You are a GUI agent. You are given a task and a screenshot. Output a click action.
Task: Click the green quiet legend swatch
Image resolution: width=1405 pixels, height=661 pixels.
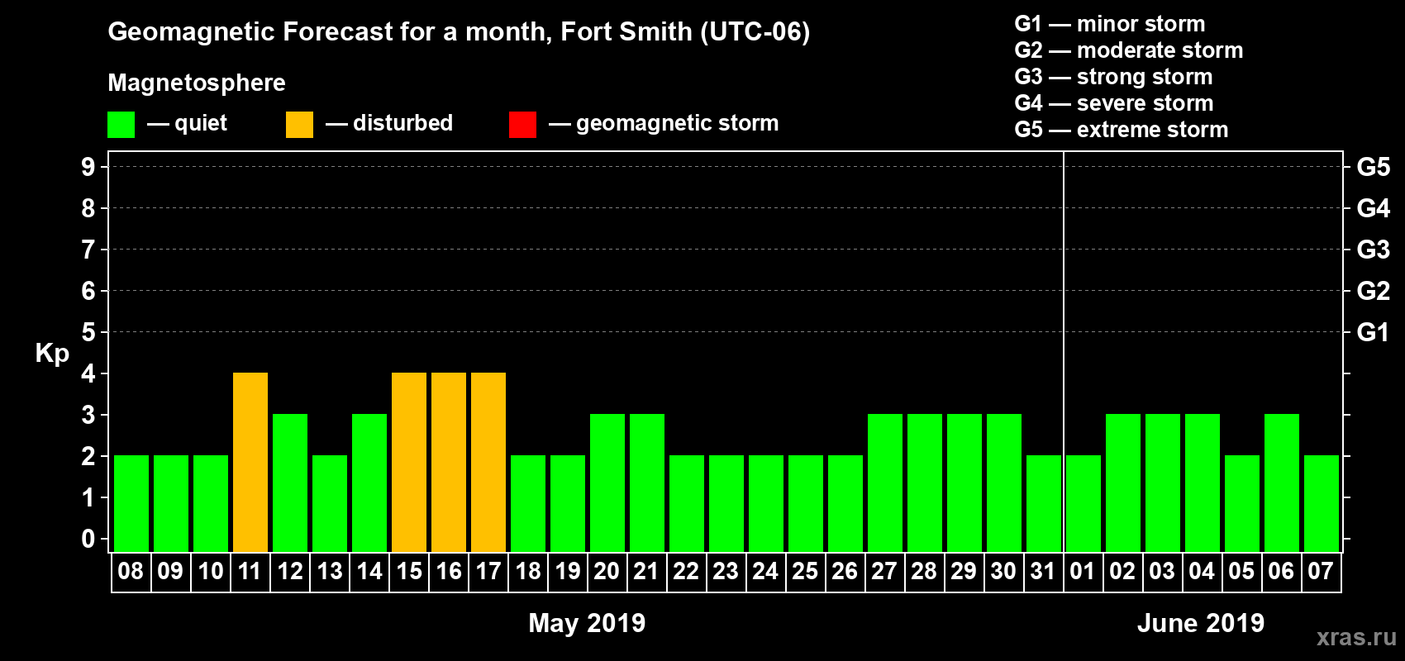coord(121,125)
